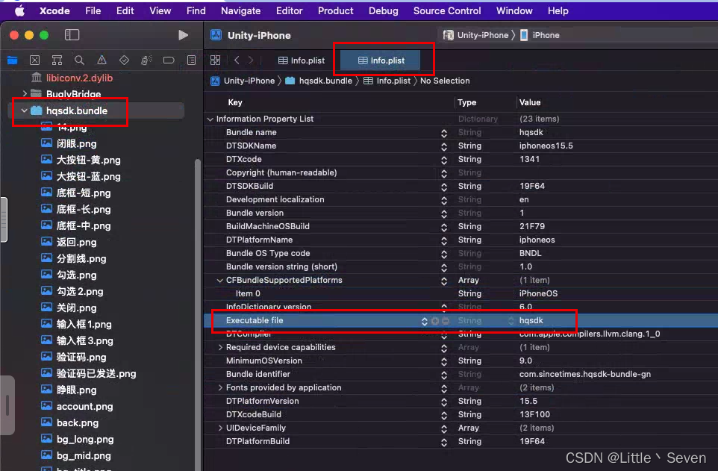Viewport: 718px width, 471px height.
Task: Show the Report navigator
Action: [x=191, y=60]
